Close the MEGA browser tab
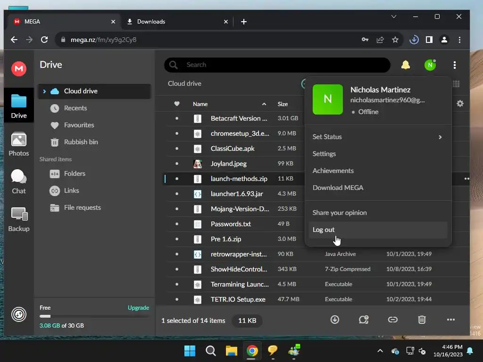The width and height of the screenshot is (483, 362). click(113, 22)
